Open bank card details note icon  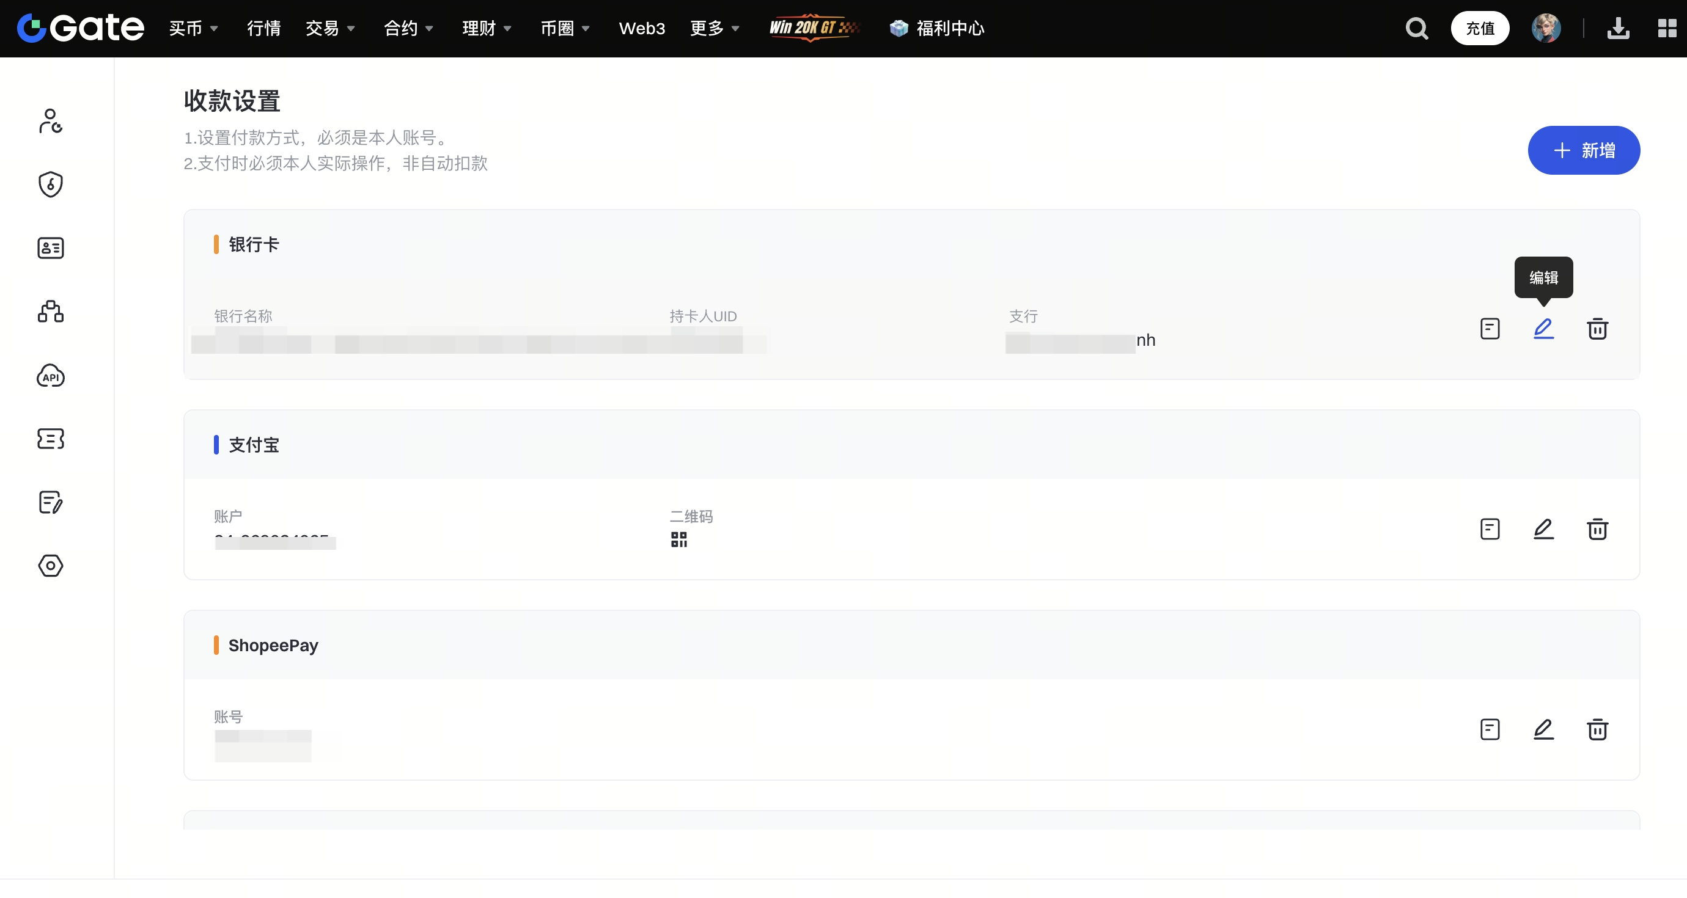point(1489,329)
